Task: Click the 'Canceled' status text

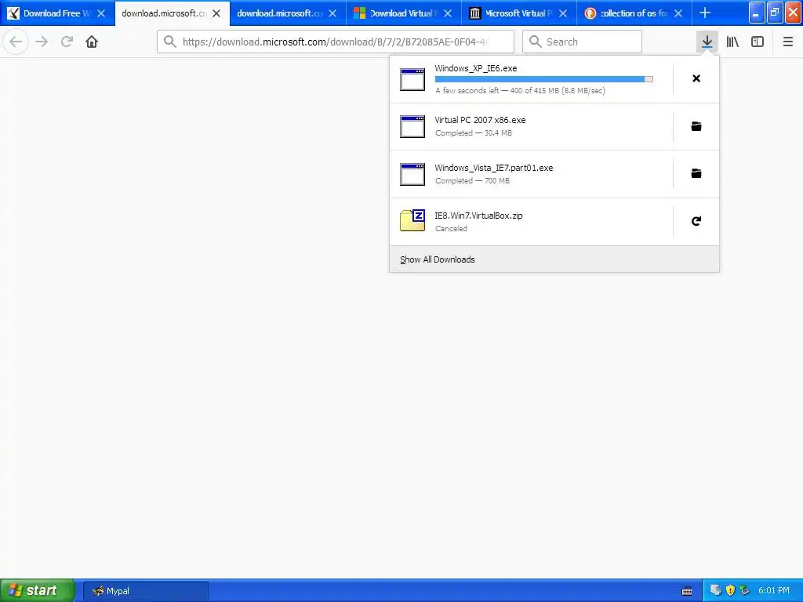Action: point(451,228)
